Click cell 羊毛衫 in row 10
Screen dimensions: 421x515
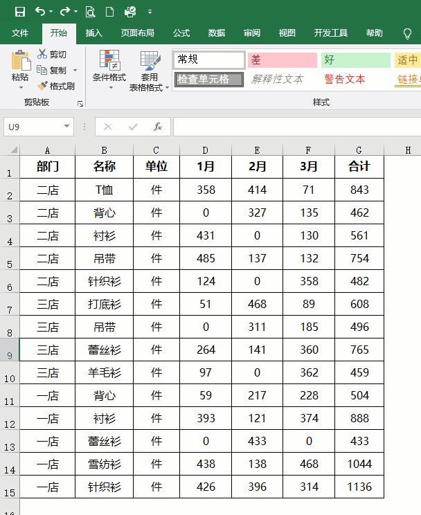[x=104, y=373]
